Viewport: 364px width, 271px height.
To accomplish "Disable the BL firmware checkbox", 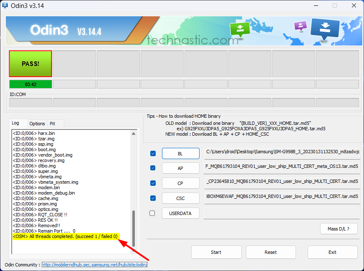I will pyautogui.click(x=154, y=153).
